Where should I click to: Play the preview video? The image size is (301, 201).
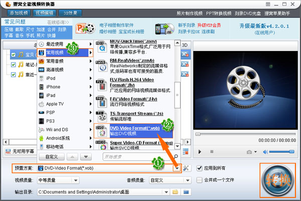200,152
